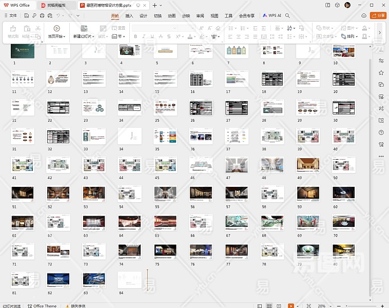Click the orange slideshow play icon in status bar

coord(291,305)
